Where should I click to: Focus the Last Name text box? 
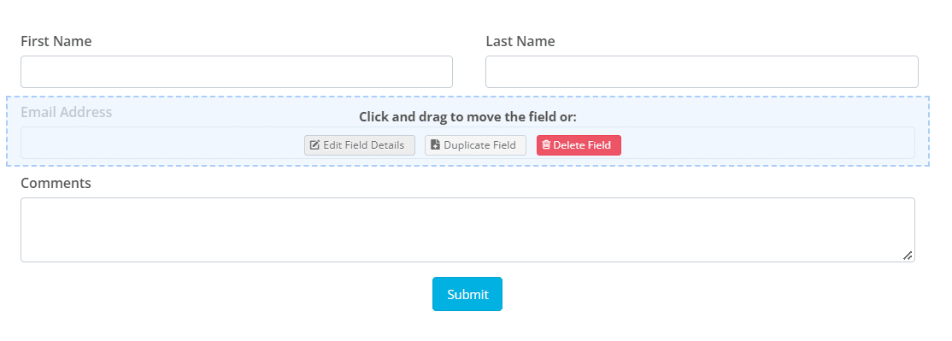[x=702, y=72]
